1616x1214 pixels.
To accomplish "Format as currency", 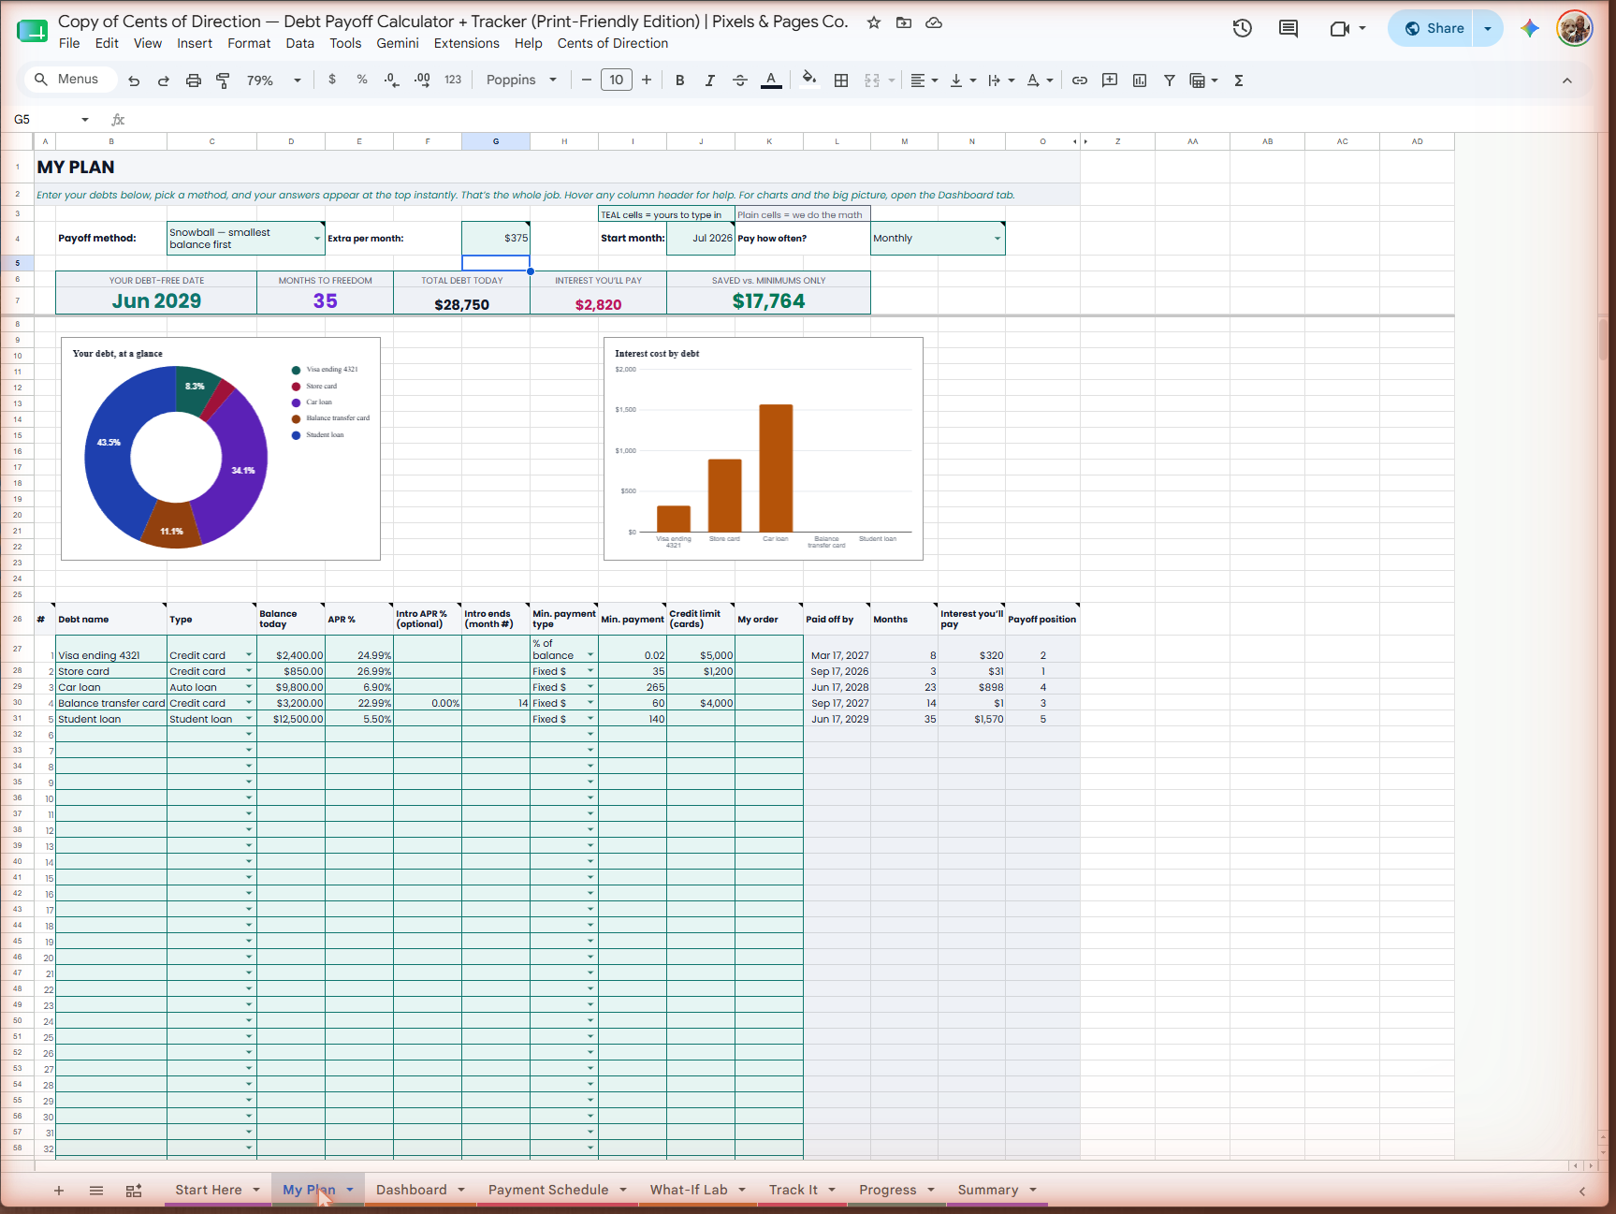I will [332, 80].
